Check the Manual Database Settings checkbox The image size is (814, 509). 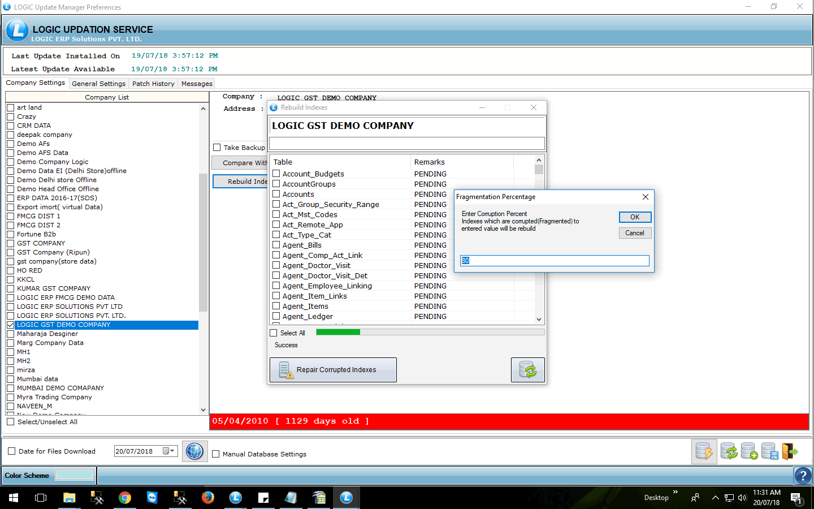click(215, 454)
